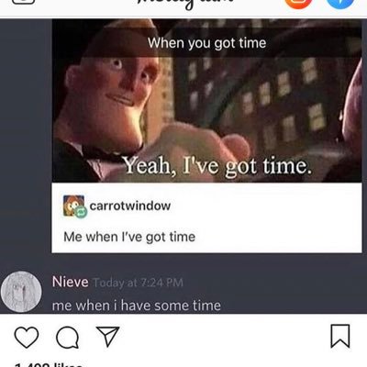This screenshot has width=367, height=367.
Task: Open the blue direct messages icon
Action: coord(340,3)
